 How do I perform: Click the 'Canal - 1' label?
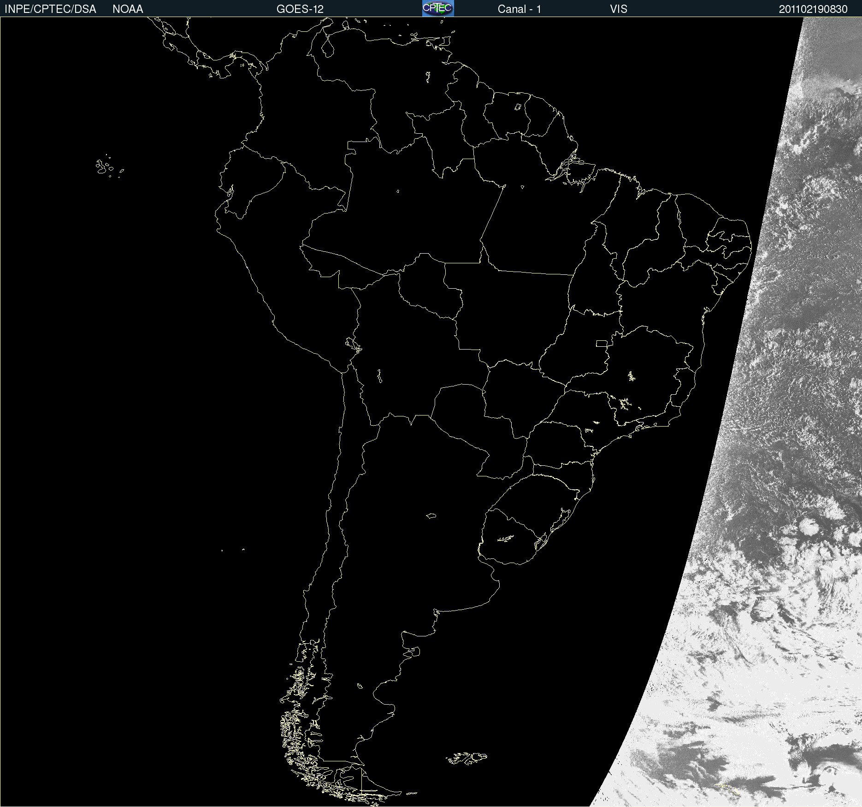coord(520,9)
